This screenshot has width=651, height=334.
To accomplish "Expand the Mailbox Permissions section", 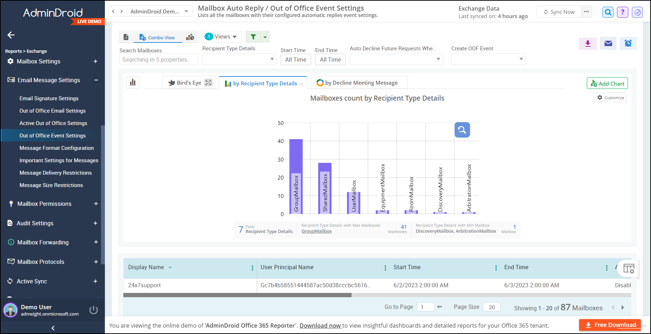I will pos(96,204).
